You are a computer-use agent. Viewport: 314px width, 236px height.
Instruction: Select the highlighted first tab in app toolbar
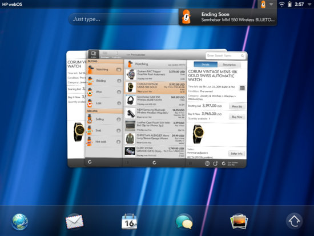coord(94,54)
